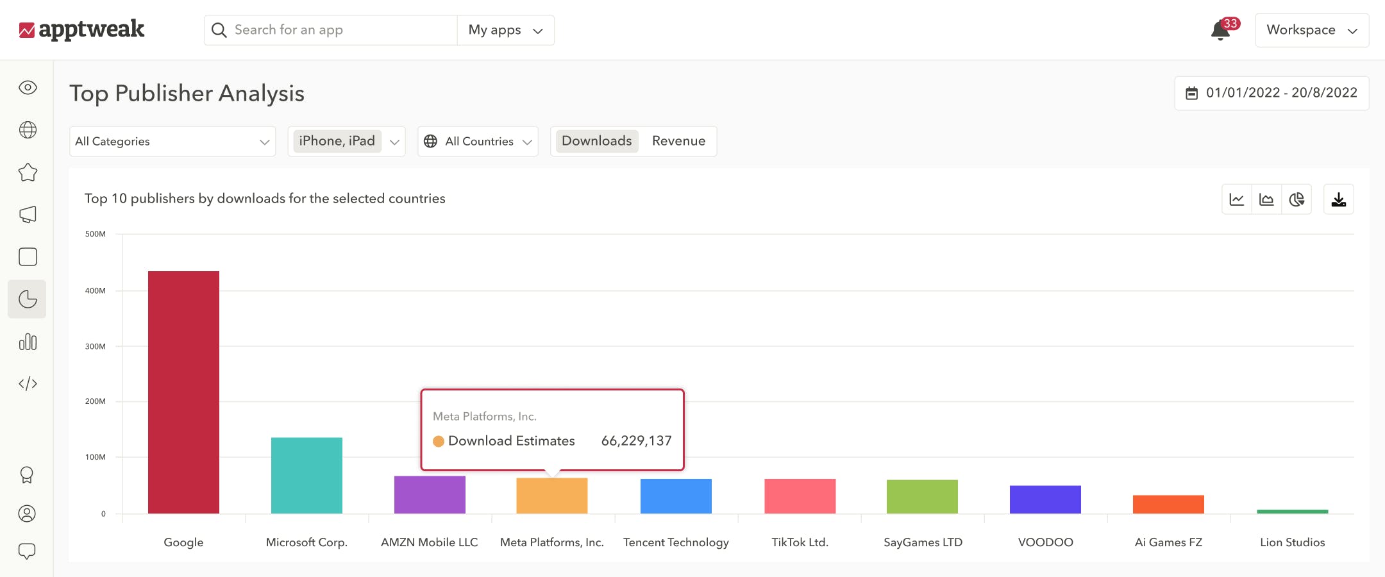The width and height of the screenshot is (1385, 577).
Task: Open the AppTweak home logo
Action: click(x=82, y=29)
